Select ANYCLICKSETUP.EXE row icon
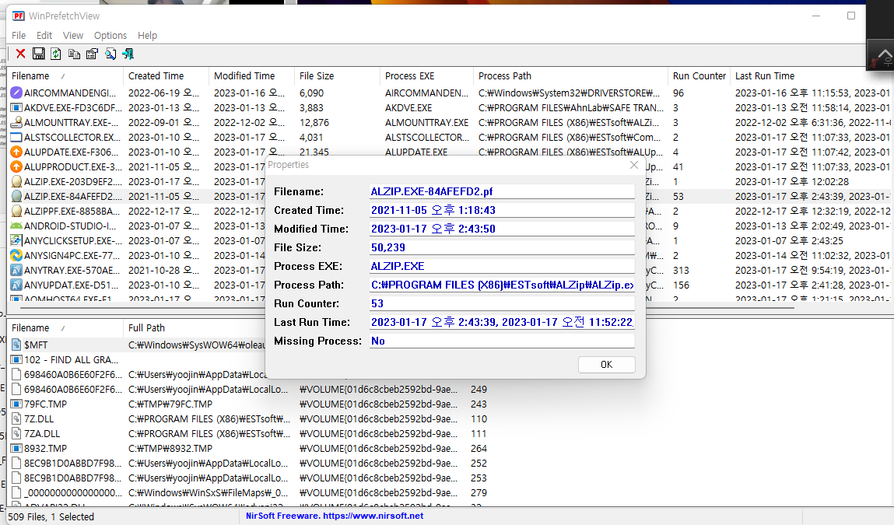The width and height of the screenshot is (894, 525). 16,240
